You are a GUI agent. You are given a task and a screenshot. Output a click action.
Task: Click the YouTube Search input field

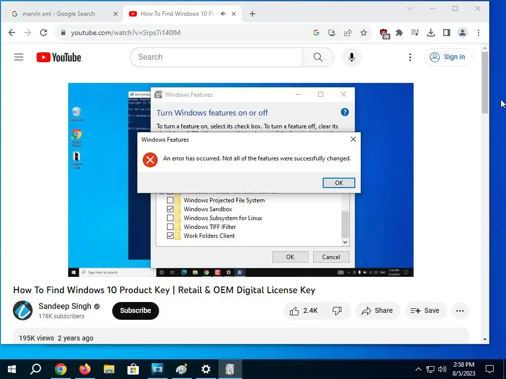216,57
